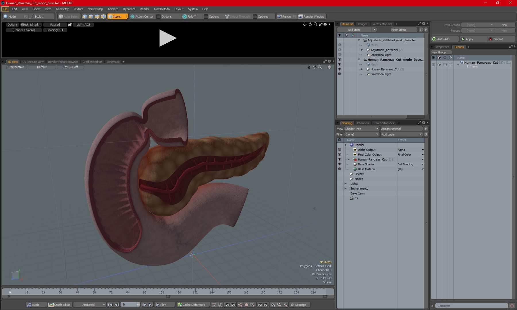Zoom 3D viewport magnifier icon
Screen dimensions: 517x310
click(320, 67)
